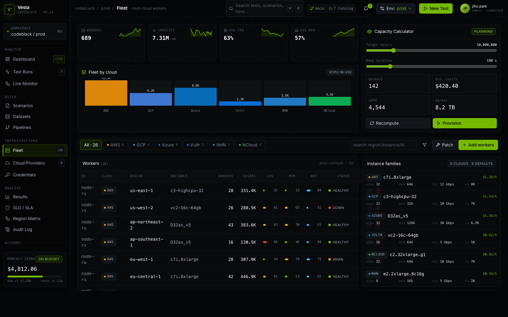Toggle the PLANNING mode badge
The height and width of the screenshot is (317, 508).
[x=483, y=31]
